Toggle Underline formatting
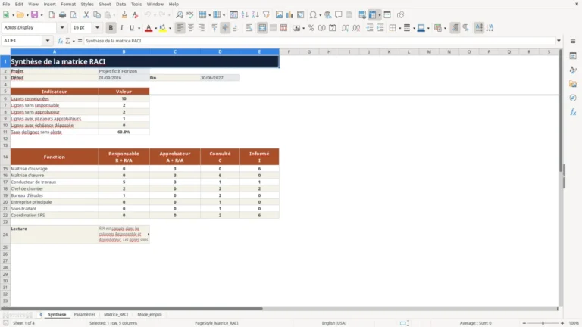582x327 pixels. coord(131,28)
